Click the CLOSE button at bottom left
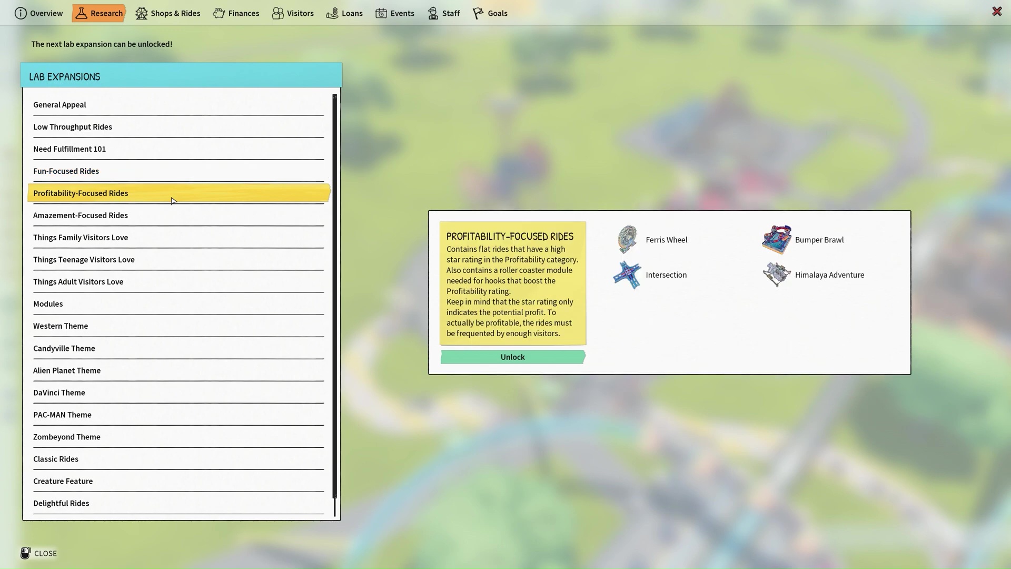This screenshot has width=1011, height=569. coord(39,553)
